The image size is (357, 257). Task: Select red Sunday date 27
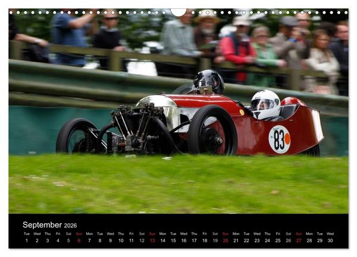[x=299, y=240]
